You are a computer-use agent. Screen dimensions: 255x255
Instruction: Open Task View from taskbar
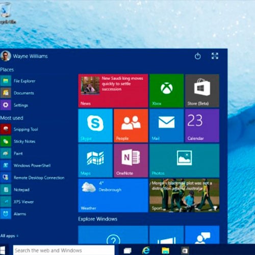point(127,250)
